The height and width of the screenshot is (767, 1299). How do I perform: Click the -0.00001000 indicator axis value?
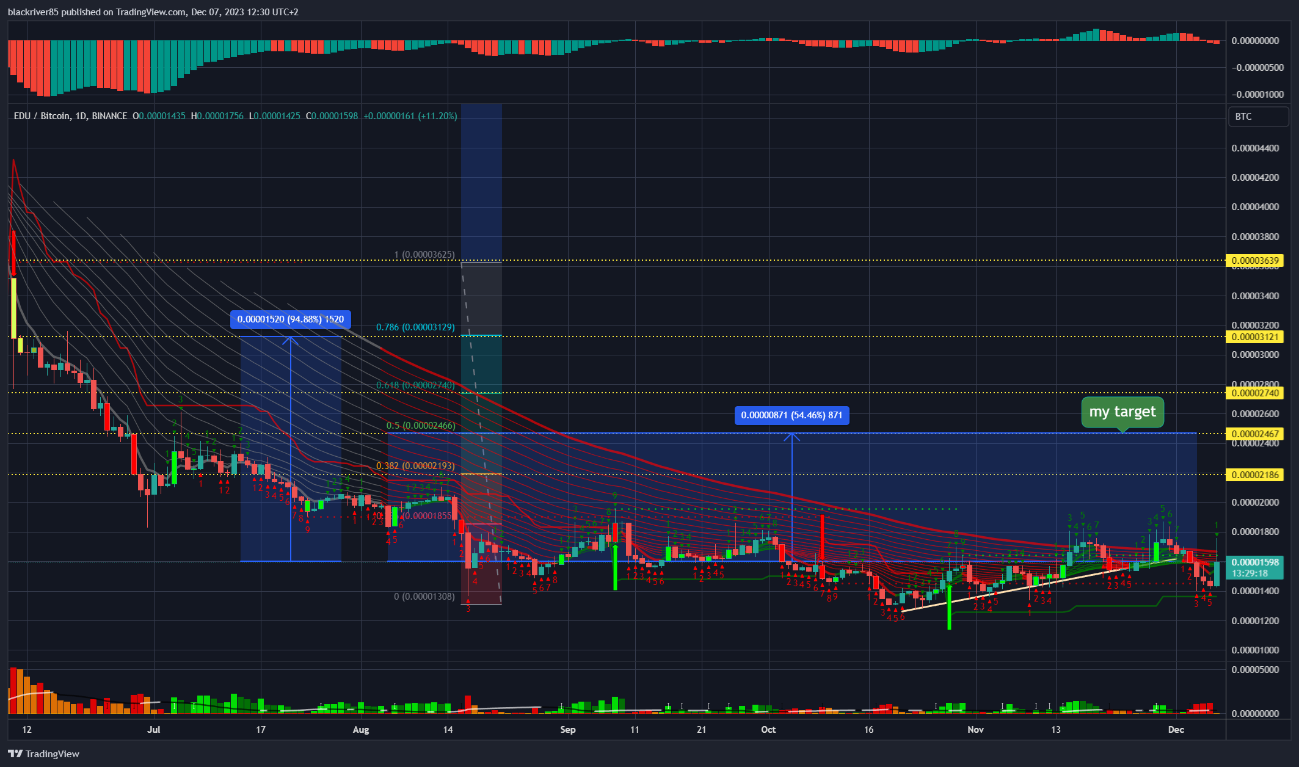coord(1257,95)
